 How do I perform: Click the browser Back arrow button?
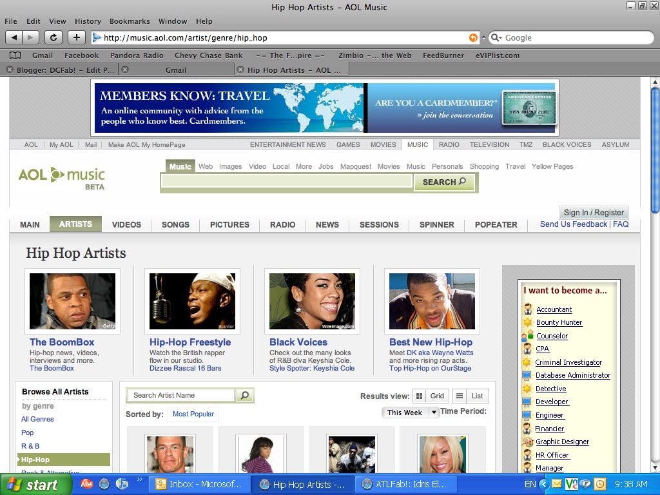[x=14, y=37]
